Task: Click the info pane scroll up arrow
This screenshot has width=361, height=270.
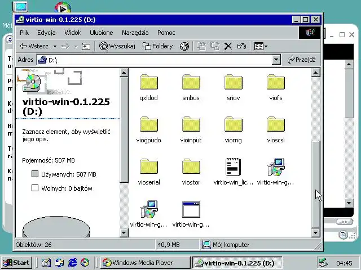Action: click(124, 73)
